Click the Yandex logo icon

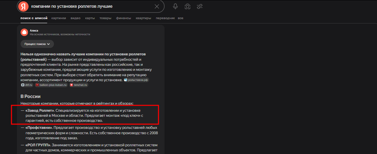click(x=23, y=6)
